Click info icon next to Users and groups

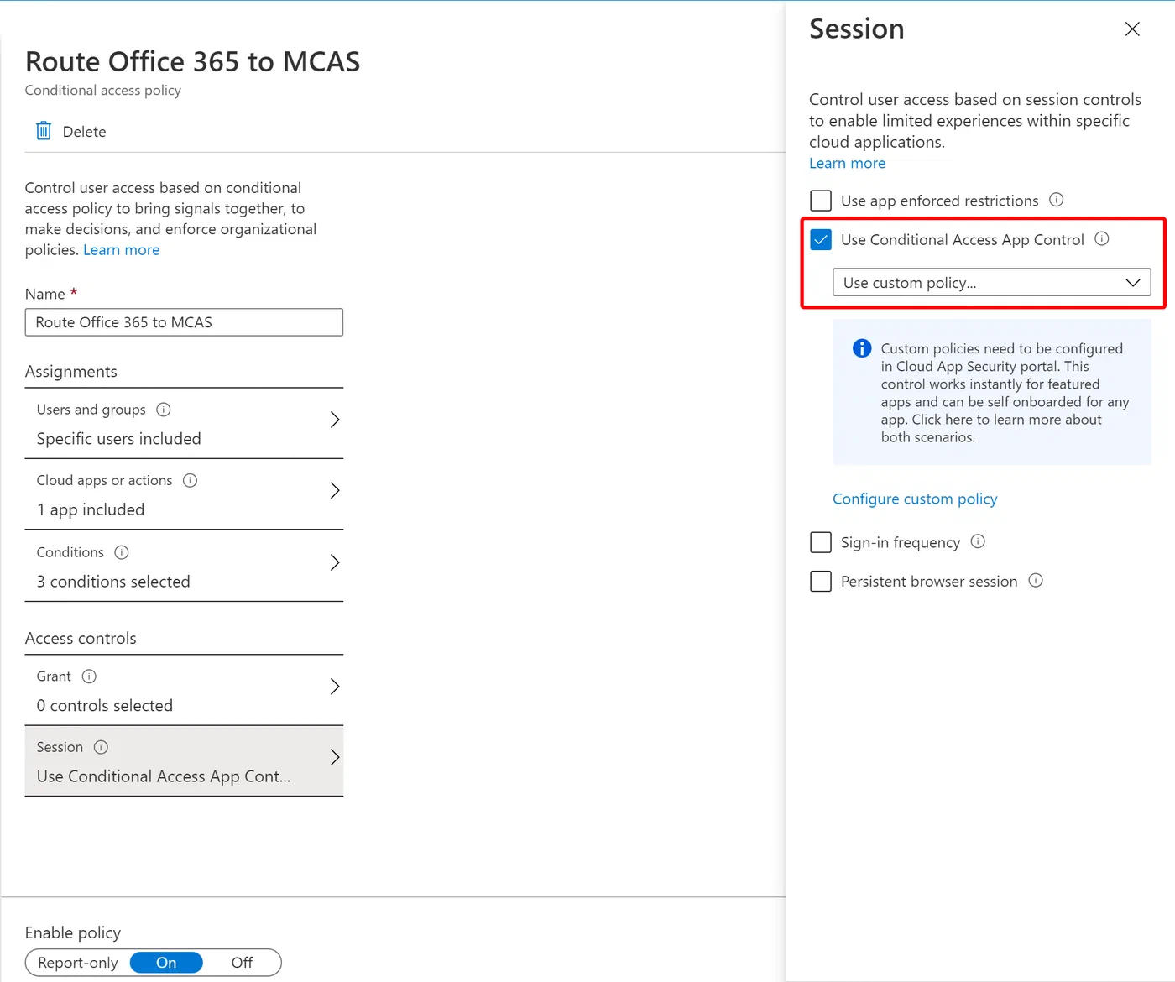(x=164, y=410)
